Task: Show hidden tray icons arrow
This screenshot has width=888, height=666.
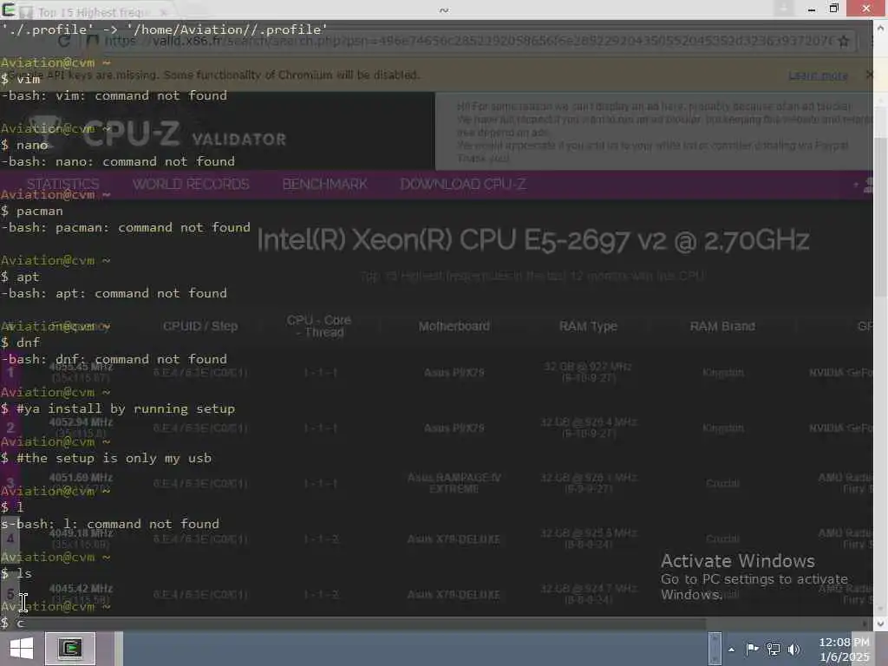Action: click(731, 650)
